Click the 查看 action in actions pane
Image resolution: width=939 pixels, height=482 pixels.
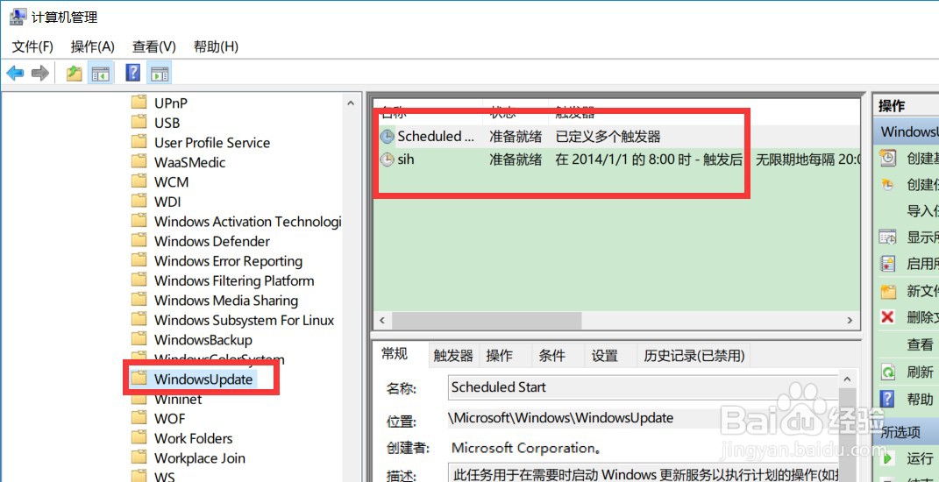920,344
